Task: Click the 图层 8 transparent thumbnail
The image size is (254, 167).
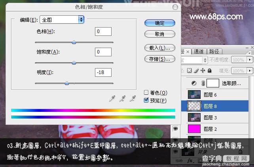Action: point(194,106)
